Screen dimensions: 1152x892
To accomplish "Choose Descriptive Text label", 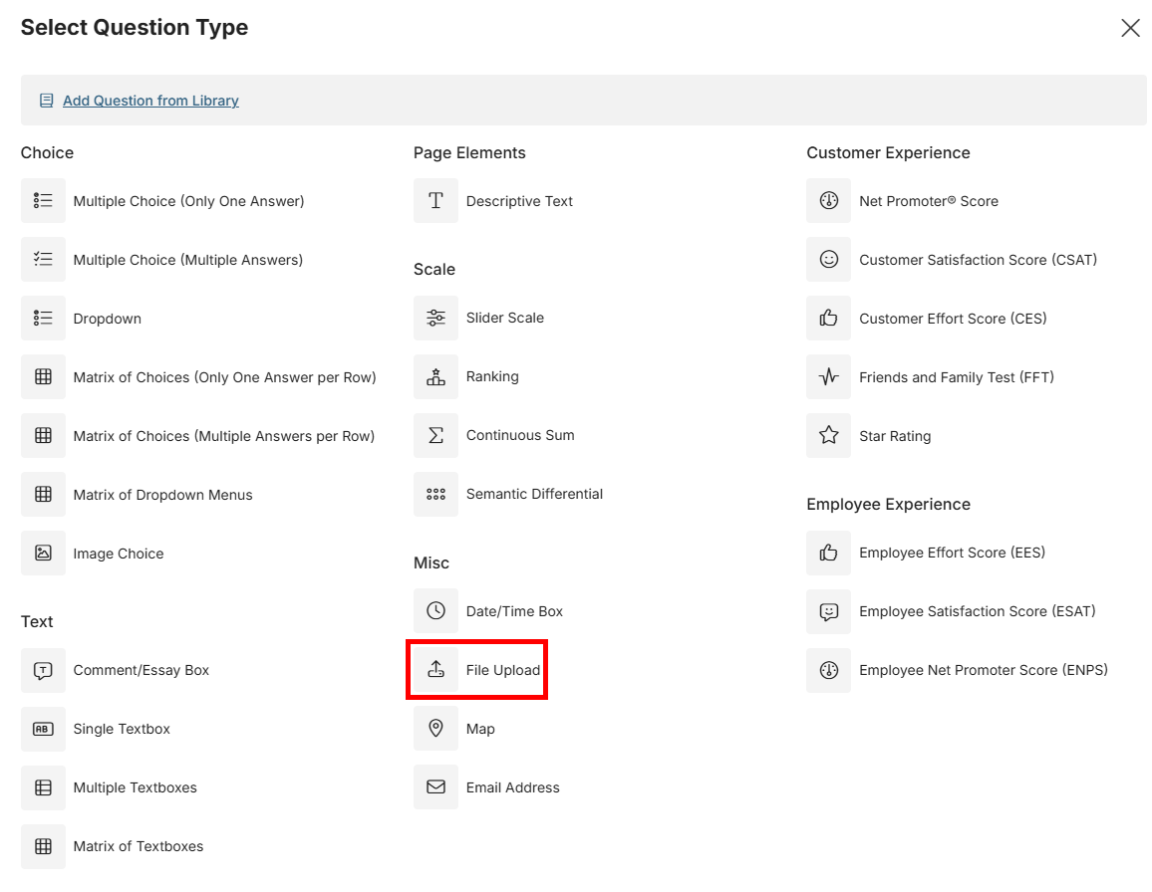I will click(x=519, y=201).
